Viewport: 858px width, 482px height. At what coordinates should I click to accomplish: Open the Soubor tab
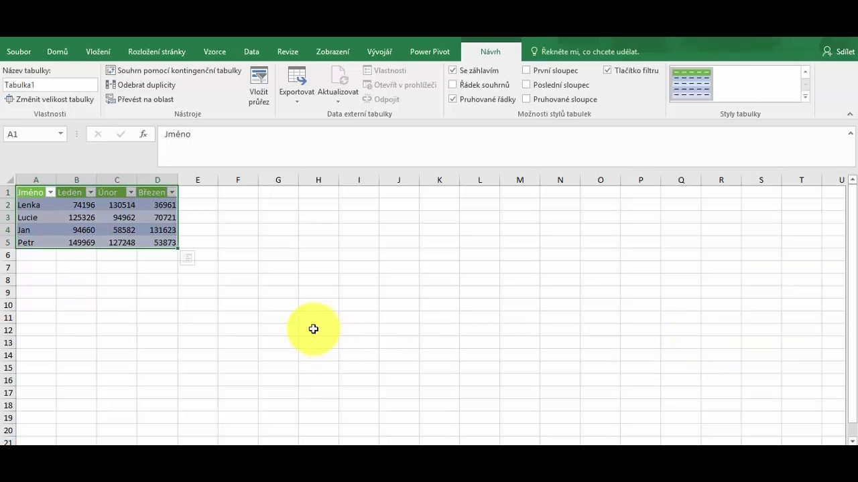pos(19,52)
